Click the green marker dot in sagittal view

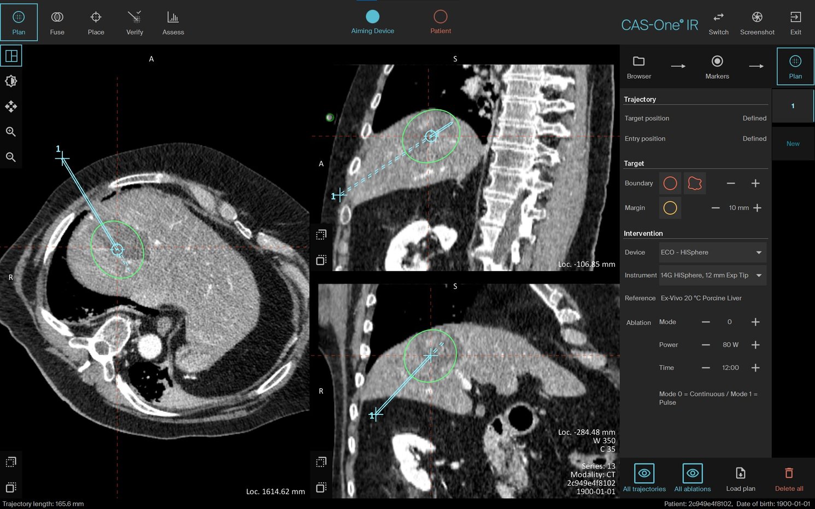click(x=330, y=117)
